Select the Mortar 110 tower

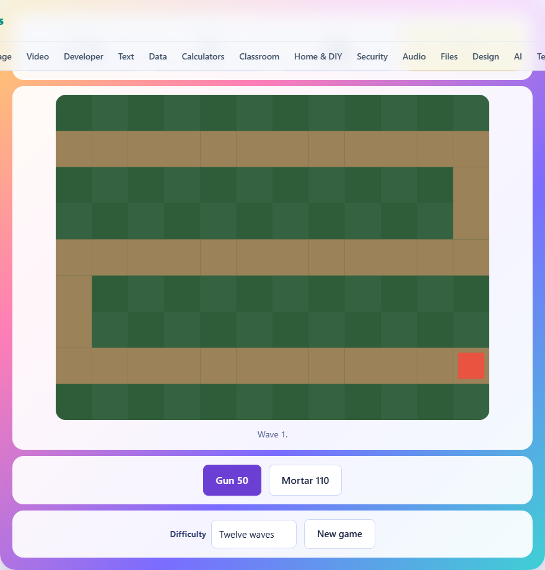point(305,480)
